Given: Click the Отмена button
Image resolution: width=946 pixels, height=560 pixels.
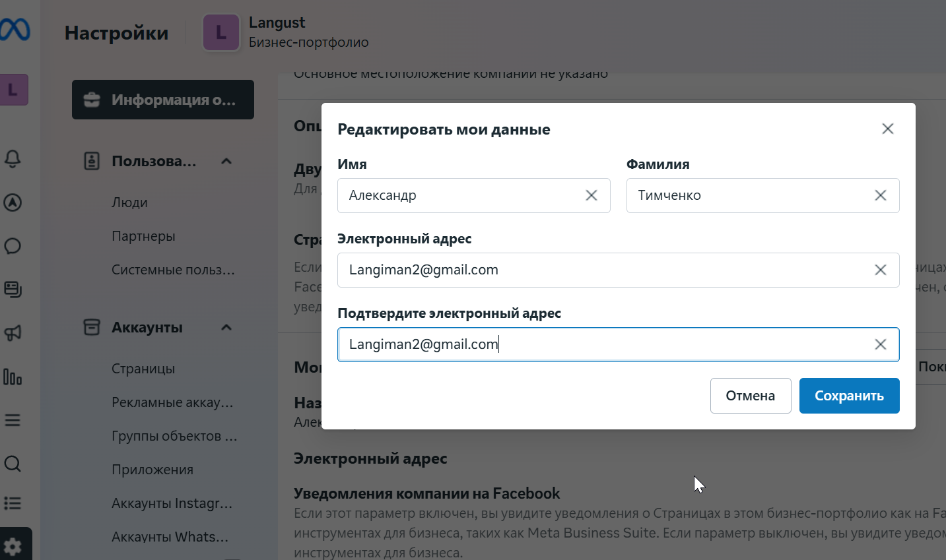Looking at the screenshot, I should click(751, 396).
